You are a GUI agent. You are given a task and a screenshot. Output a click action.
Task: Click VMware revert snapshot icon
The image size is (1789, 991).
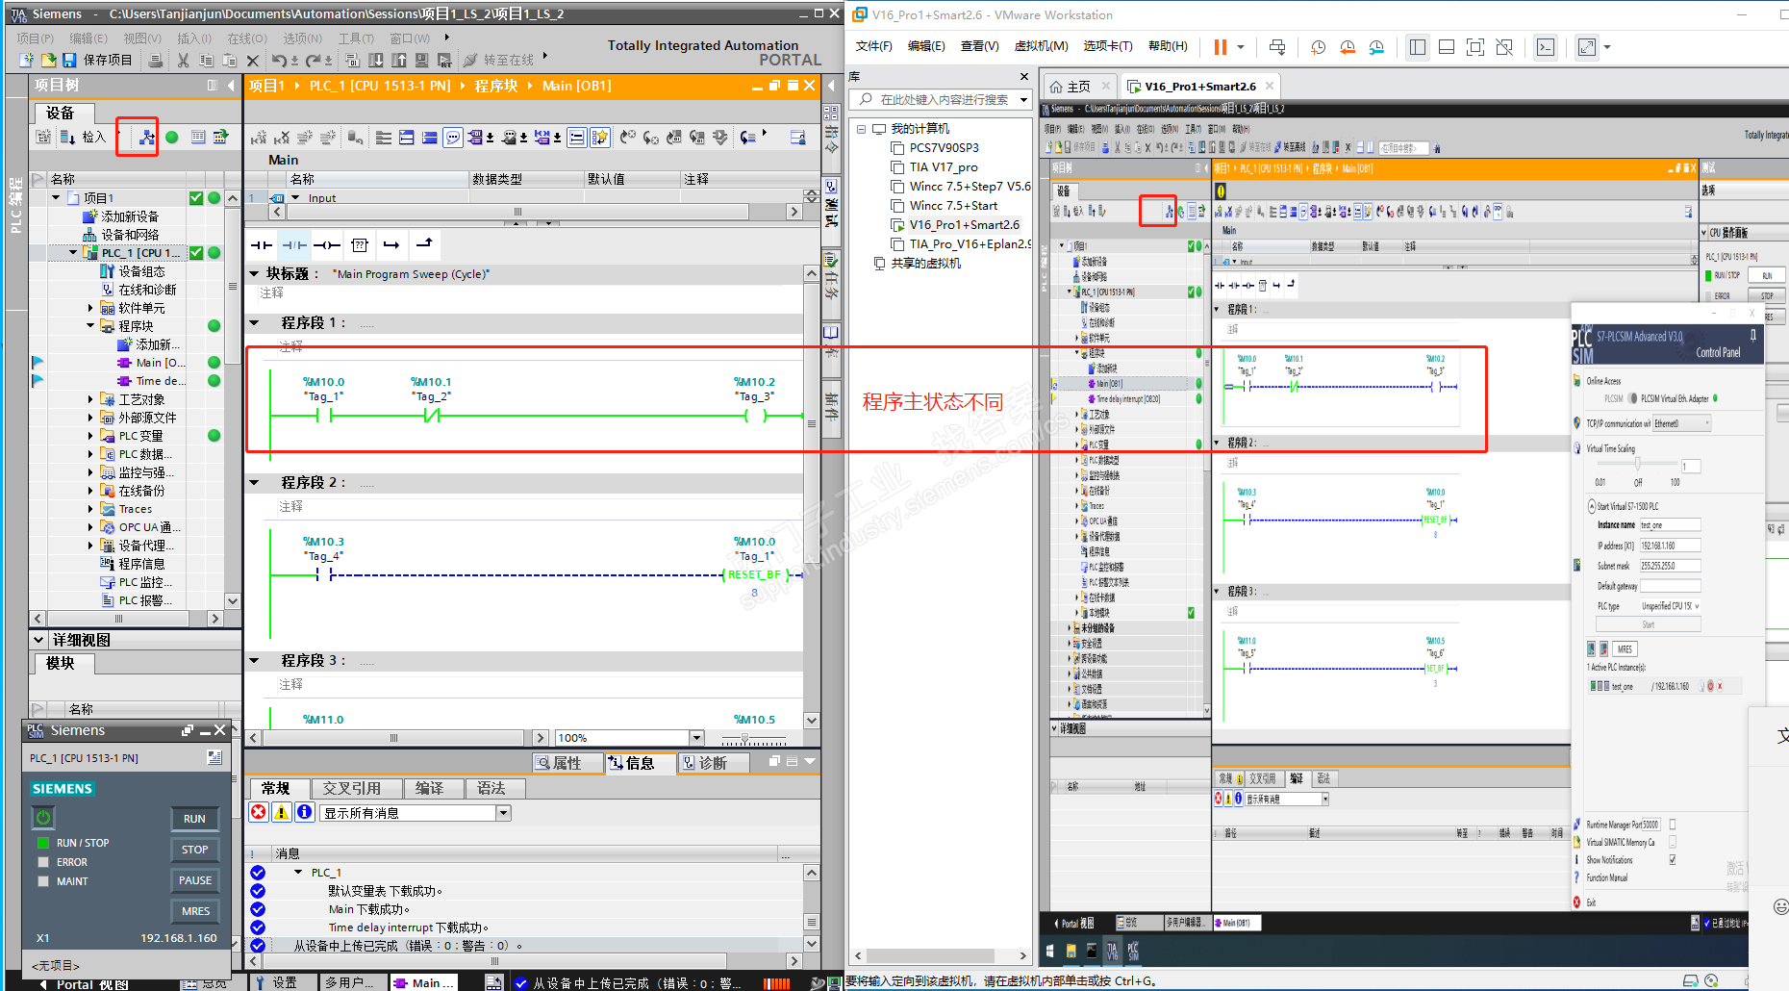pyautogui.click(x=1348, y=47)
